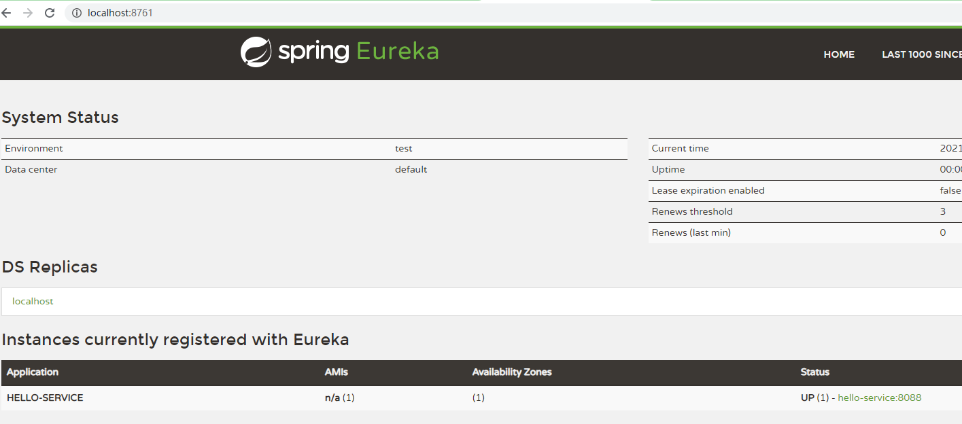The image size is (962, 424).
Task: Click the Current time label
Action: tap(680, 148)
